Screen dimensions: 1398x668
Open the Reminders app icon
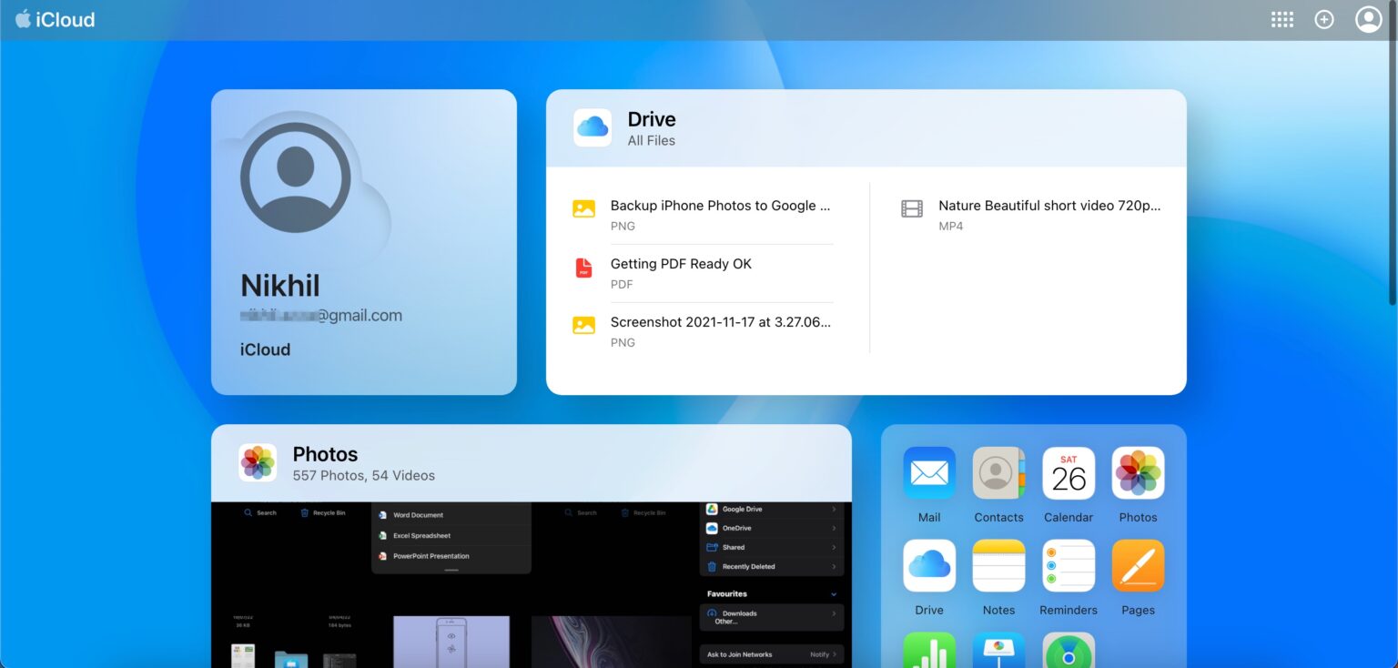coord(1069,566)
